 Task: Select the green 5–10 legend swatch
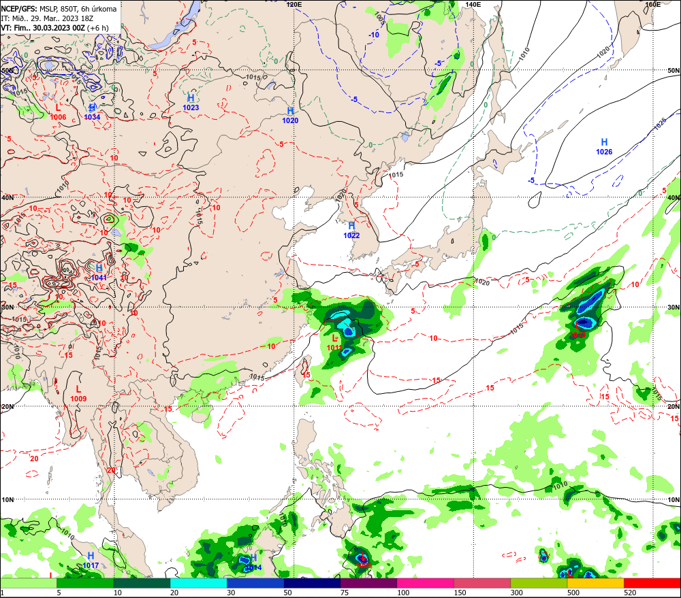85,583
